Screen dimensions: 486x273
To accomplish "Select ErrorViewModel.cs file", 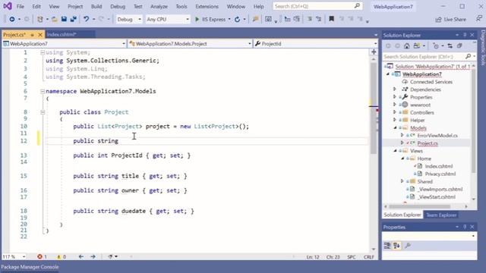I will [437, 135].
